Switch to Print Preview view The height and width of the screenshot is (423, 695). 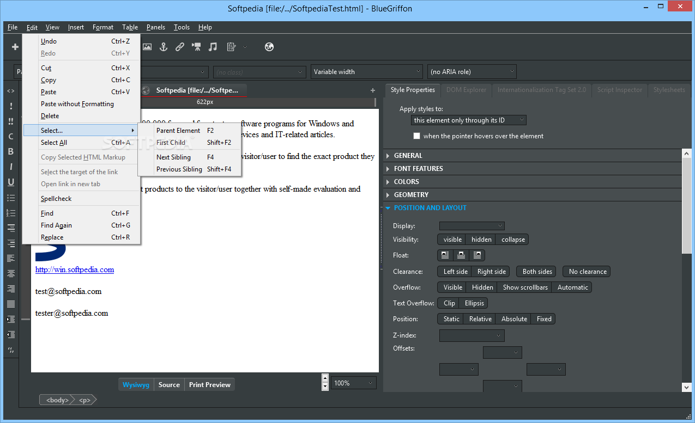tap(210, 385)
